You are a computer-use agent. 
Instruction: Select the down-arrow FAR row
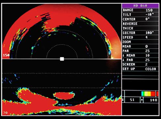(x=141, y=60)
